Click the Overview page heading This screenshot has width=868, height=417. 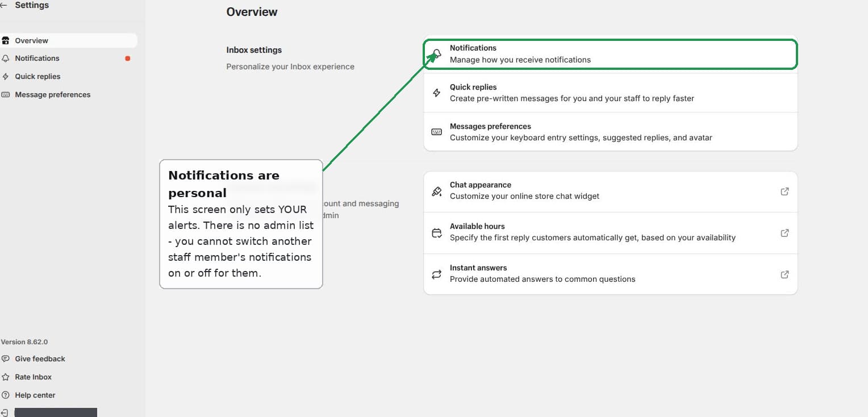252,12
